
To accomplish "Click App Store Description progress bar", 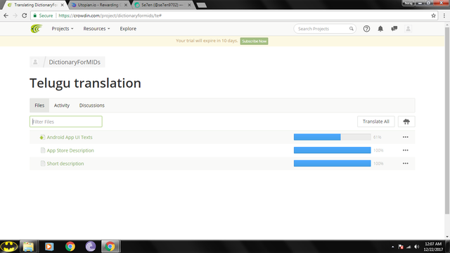I will 333,150.
